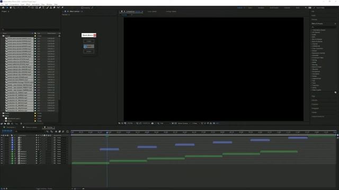This screenshot has width=339, height=190.
Task: Hide the Media 1 layer
Action: coord(2,163)
